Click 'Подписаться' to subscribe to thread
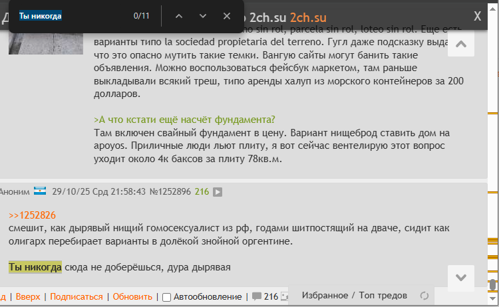The image size is (499, 307). 77,297
